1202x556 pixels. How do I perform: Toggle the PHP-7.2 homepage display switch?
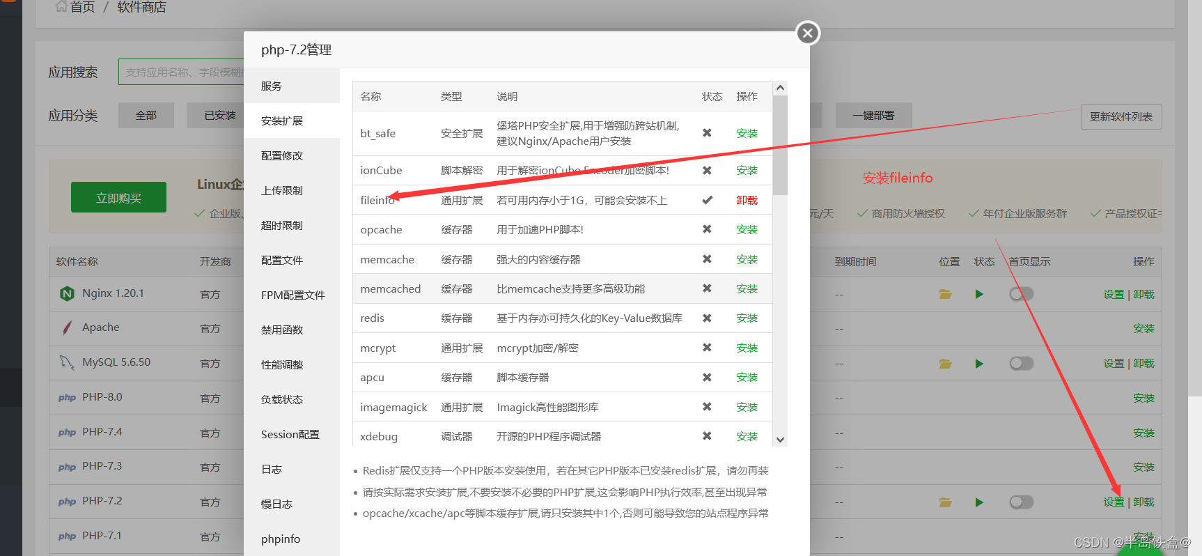pyautogui.click(x=1022, y=502)
